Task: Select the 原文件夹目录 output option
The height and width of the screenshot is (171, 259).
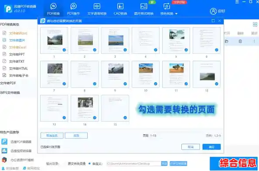Action: coord(77,164)
